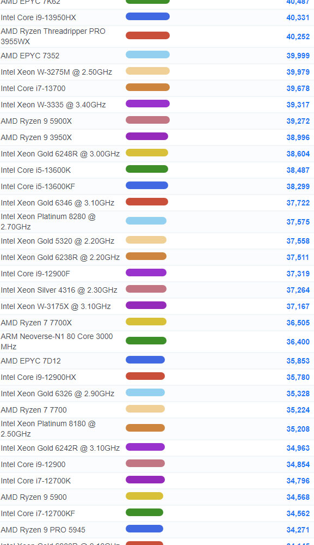
Task: Click the 34,963 score value
Action: tap(298, 448)
